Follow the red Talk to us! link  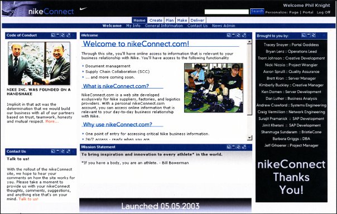[28, 199]
